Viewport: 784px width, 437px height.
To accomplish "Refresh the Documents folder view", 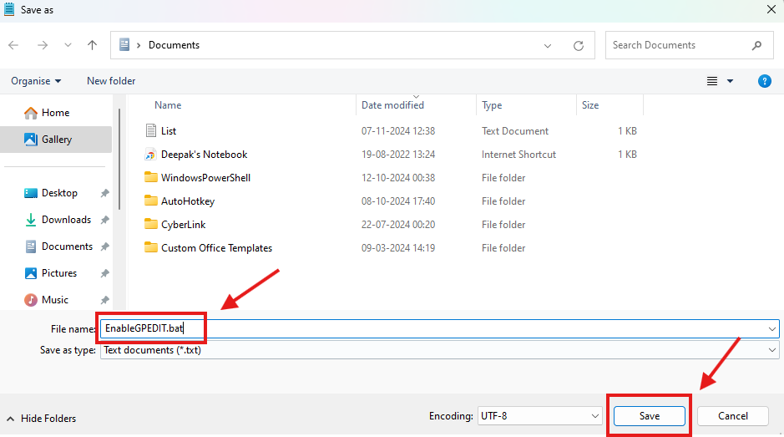I will point(579,46).
